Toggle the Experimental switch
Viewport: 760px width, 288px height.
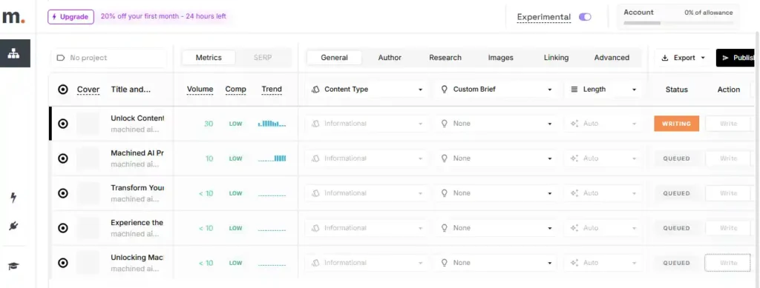[x=585, y=17]
